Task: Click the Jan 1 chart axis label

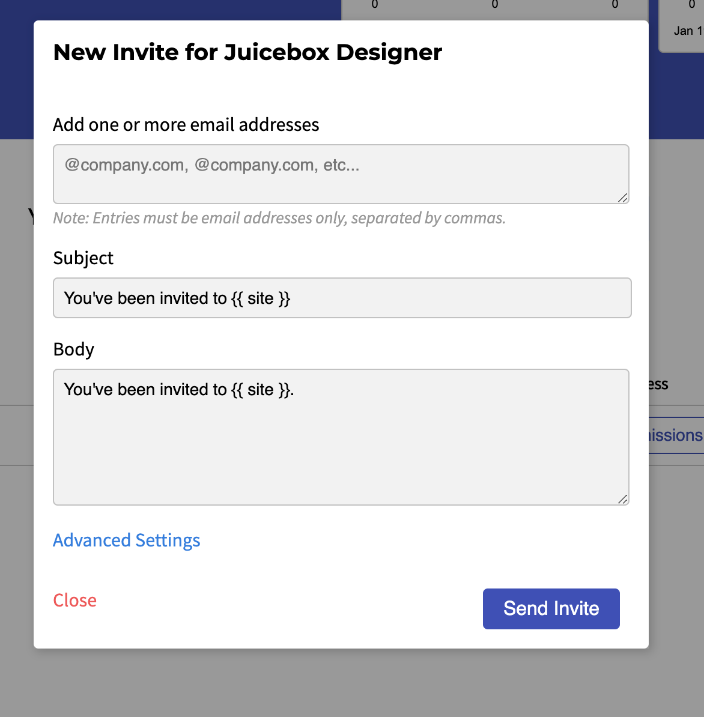Action: click(688, 31)
